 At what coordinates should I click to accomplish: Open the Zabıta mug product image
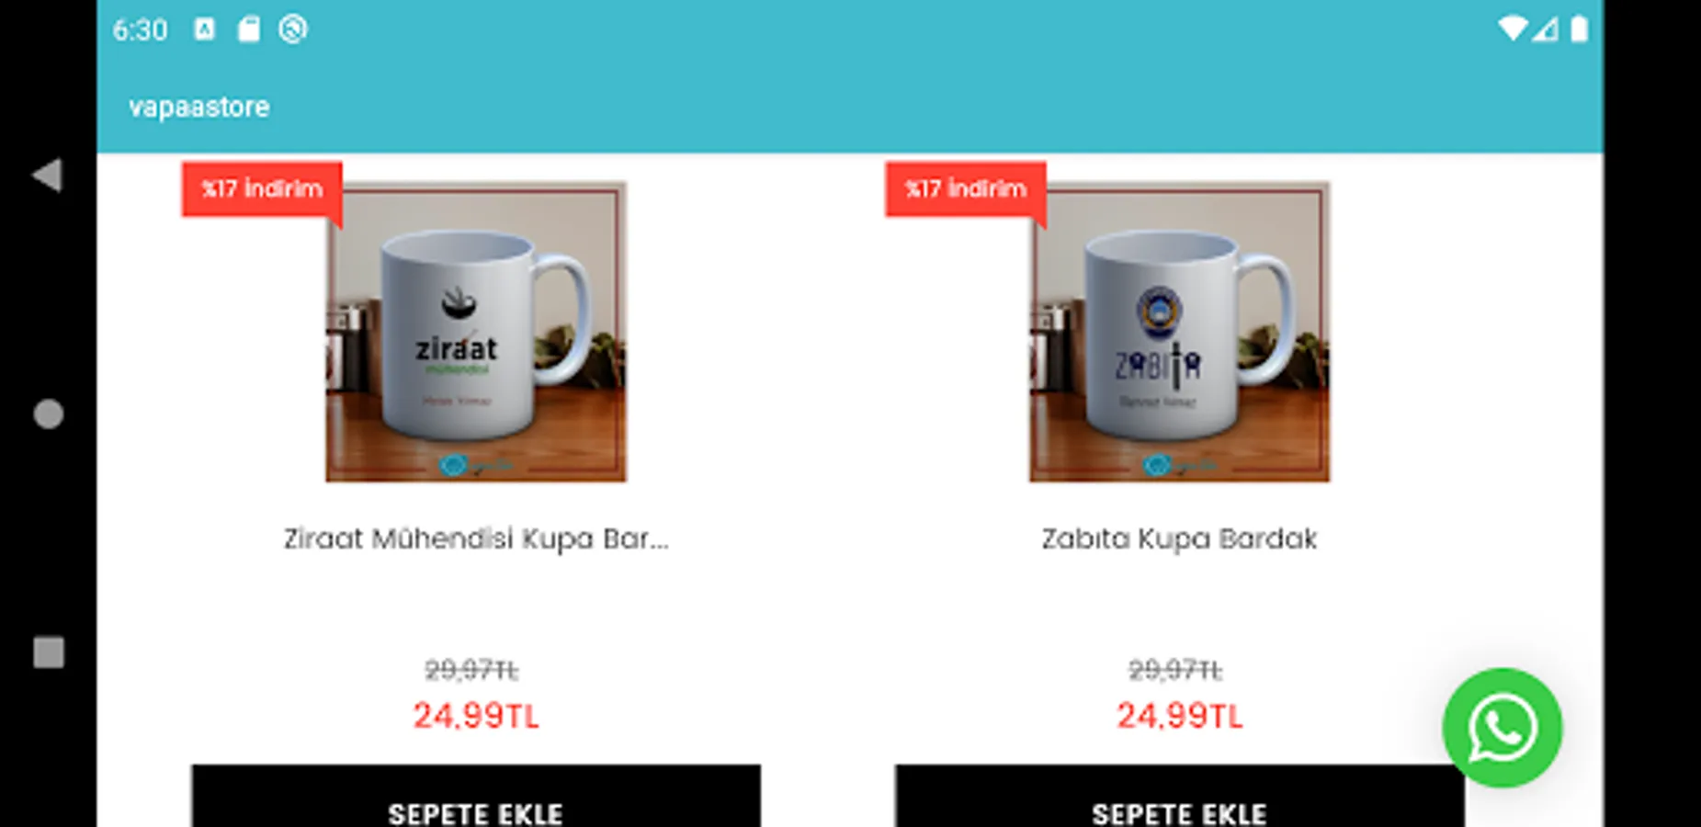(1179, 332)
